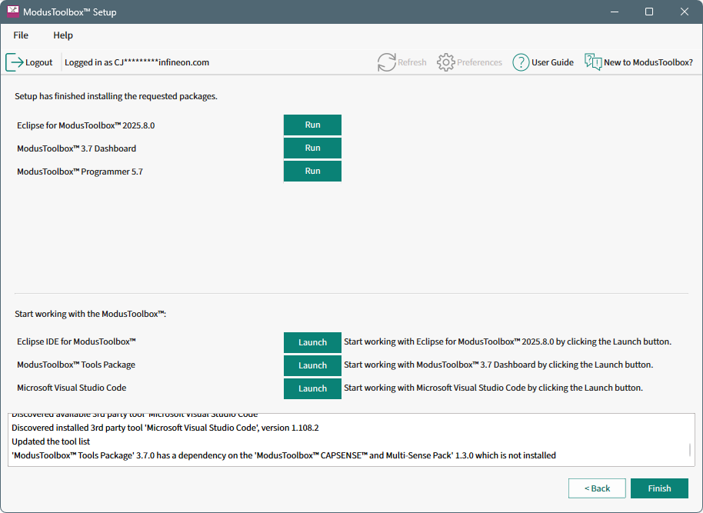Click the 'Eclipse IDE for ModusToolbox' label

click(x=77, y=341)
